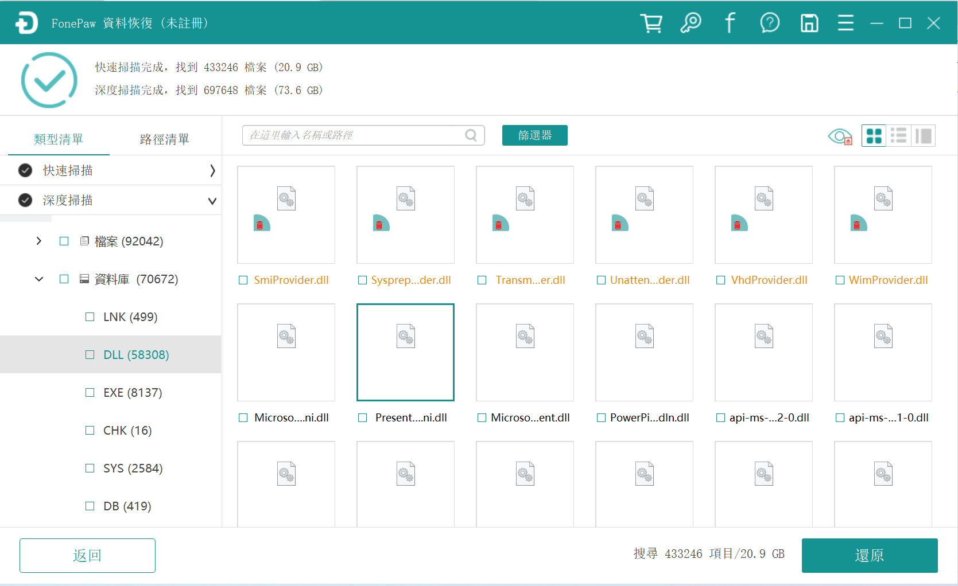Check the DLL (58308) checkbox

click(x=90, y=354)
